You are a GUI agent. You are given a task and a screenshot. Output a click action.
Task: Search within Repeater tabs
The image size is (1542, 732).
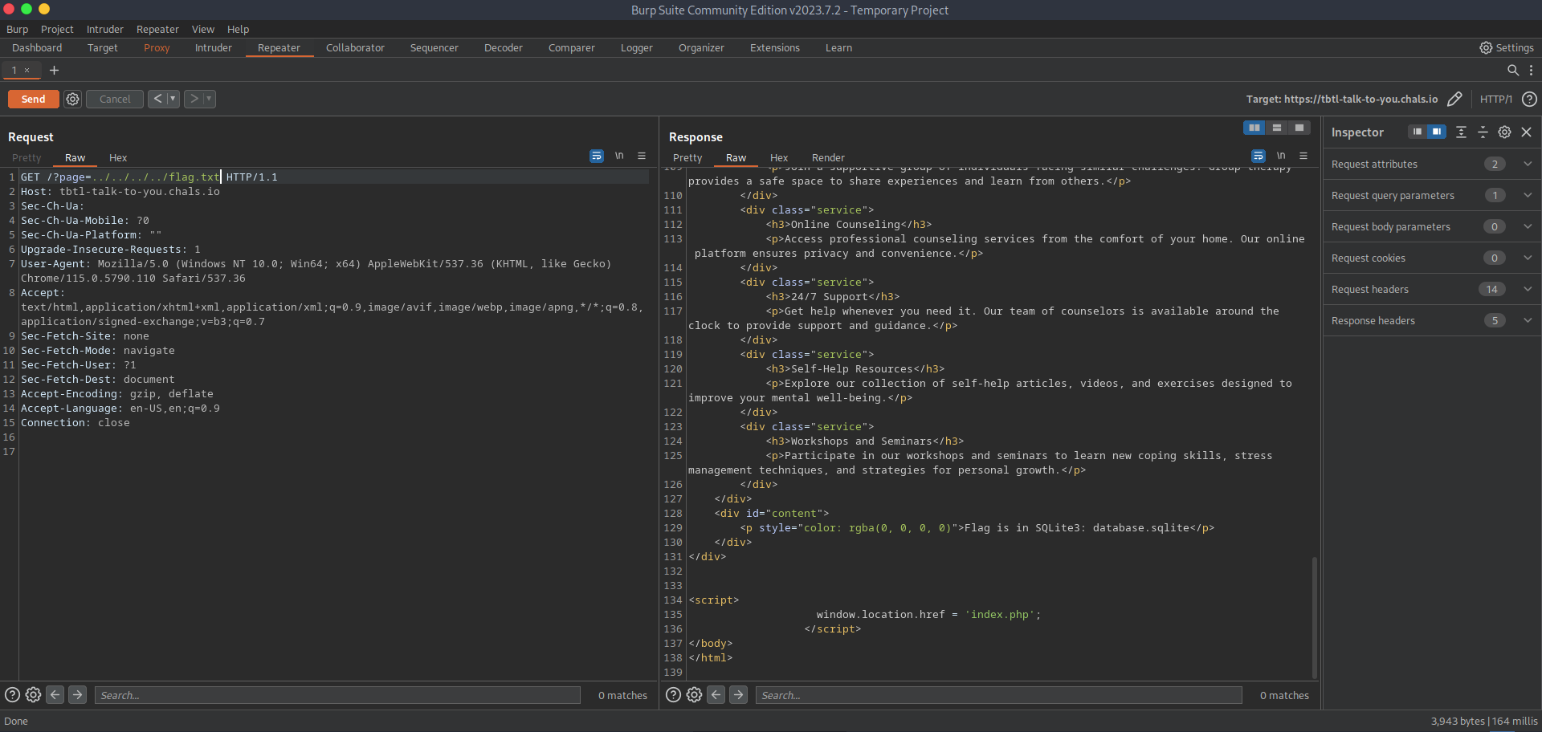(x=1513, y=71)
